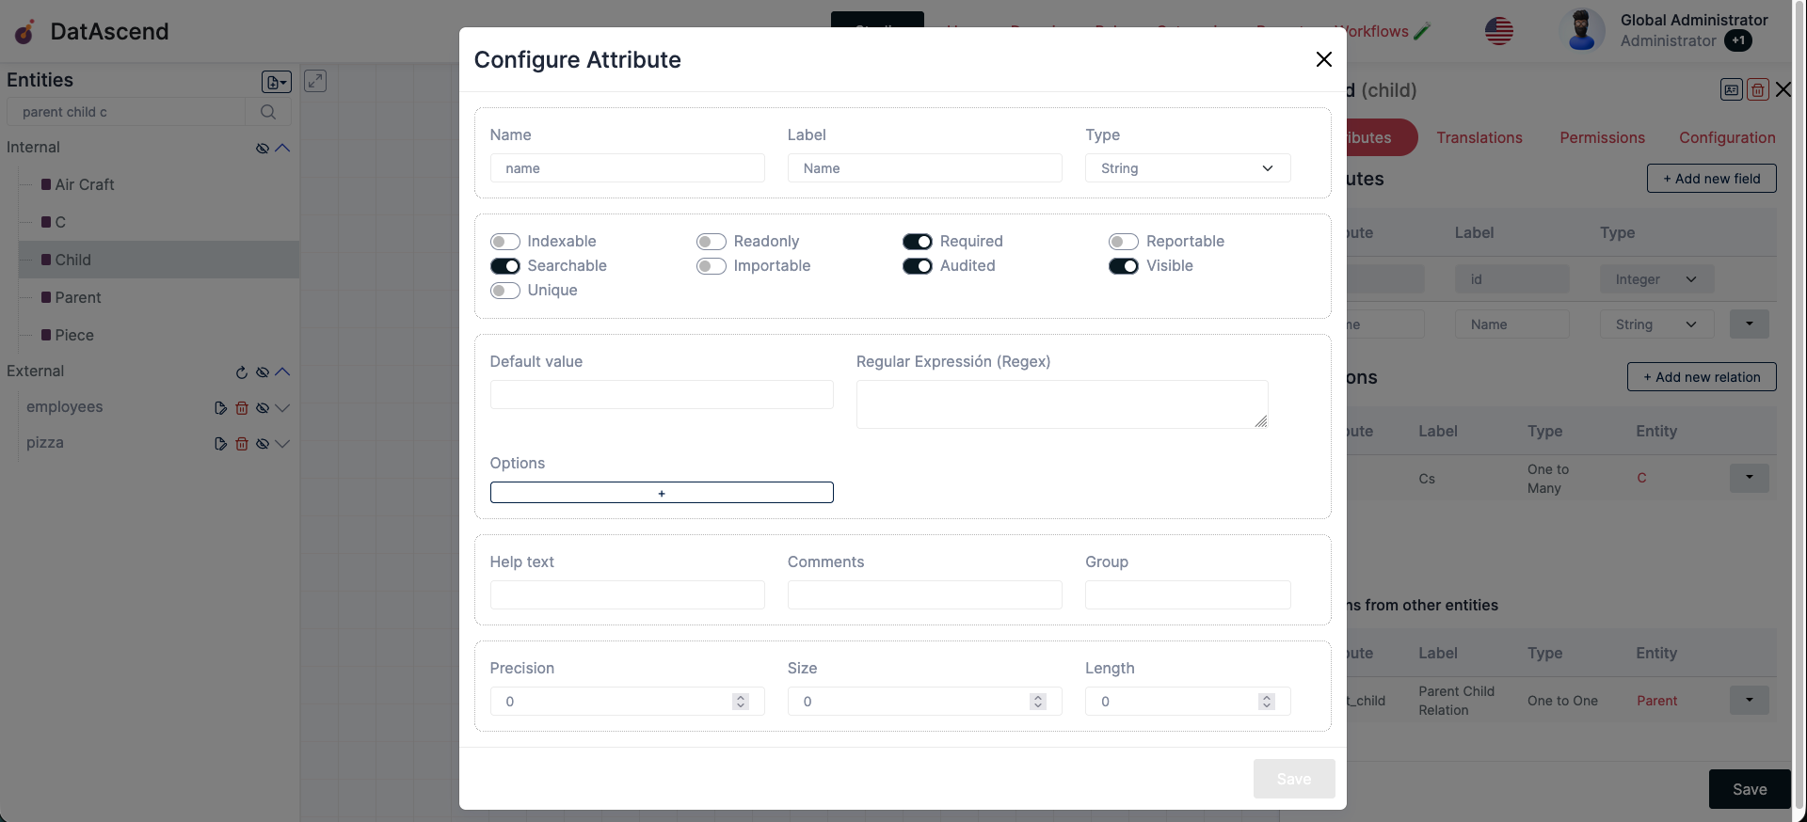
Task: Toggle the Indexable switch
Action: coord(504,242)
